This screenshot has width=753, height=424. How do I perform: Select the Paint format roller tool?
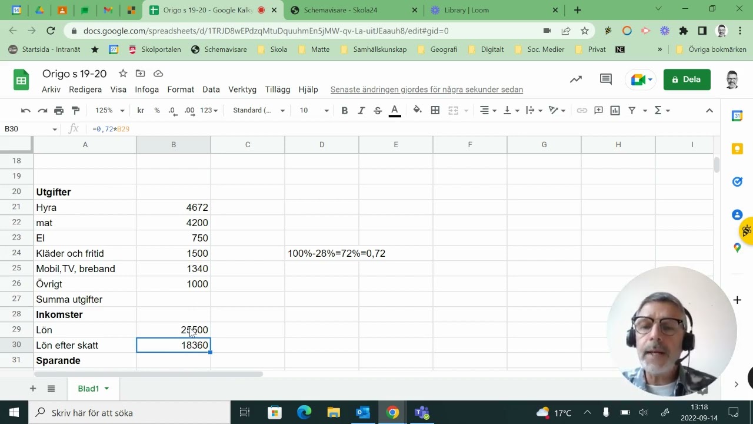pos(75,110)
